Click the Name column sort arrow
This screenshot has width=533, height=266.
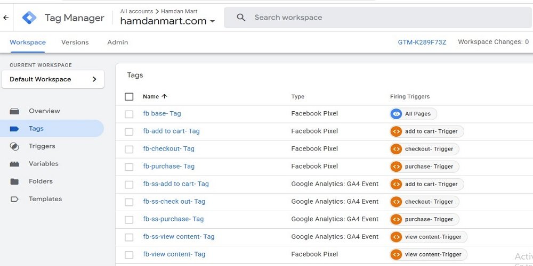165,96
